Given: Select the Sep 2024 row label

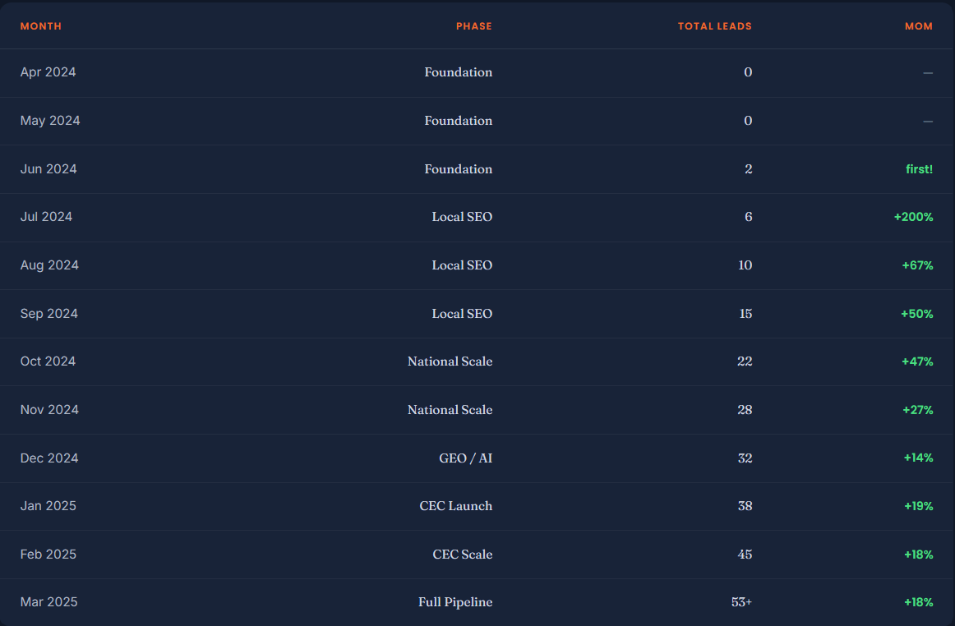Looking at the screenshot, I should (x=49, y=314).
